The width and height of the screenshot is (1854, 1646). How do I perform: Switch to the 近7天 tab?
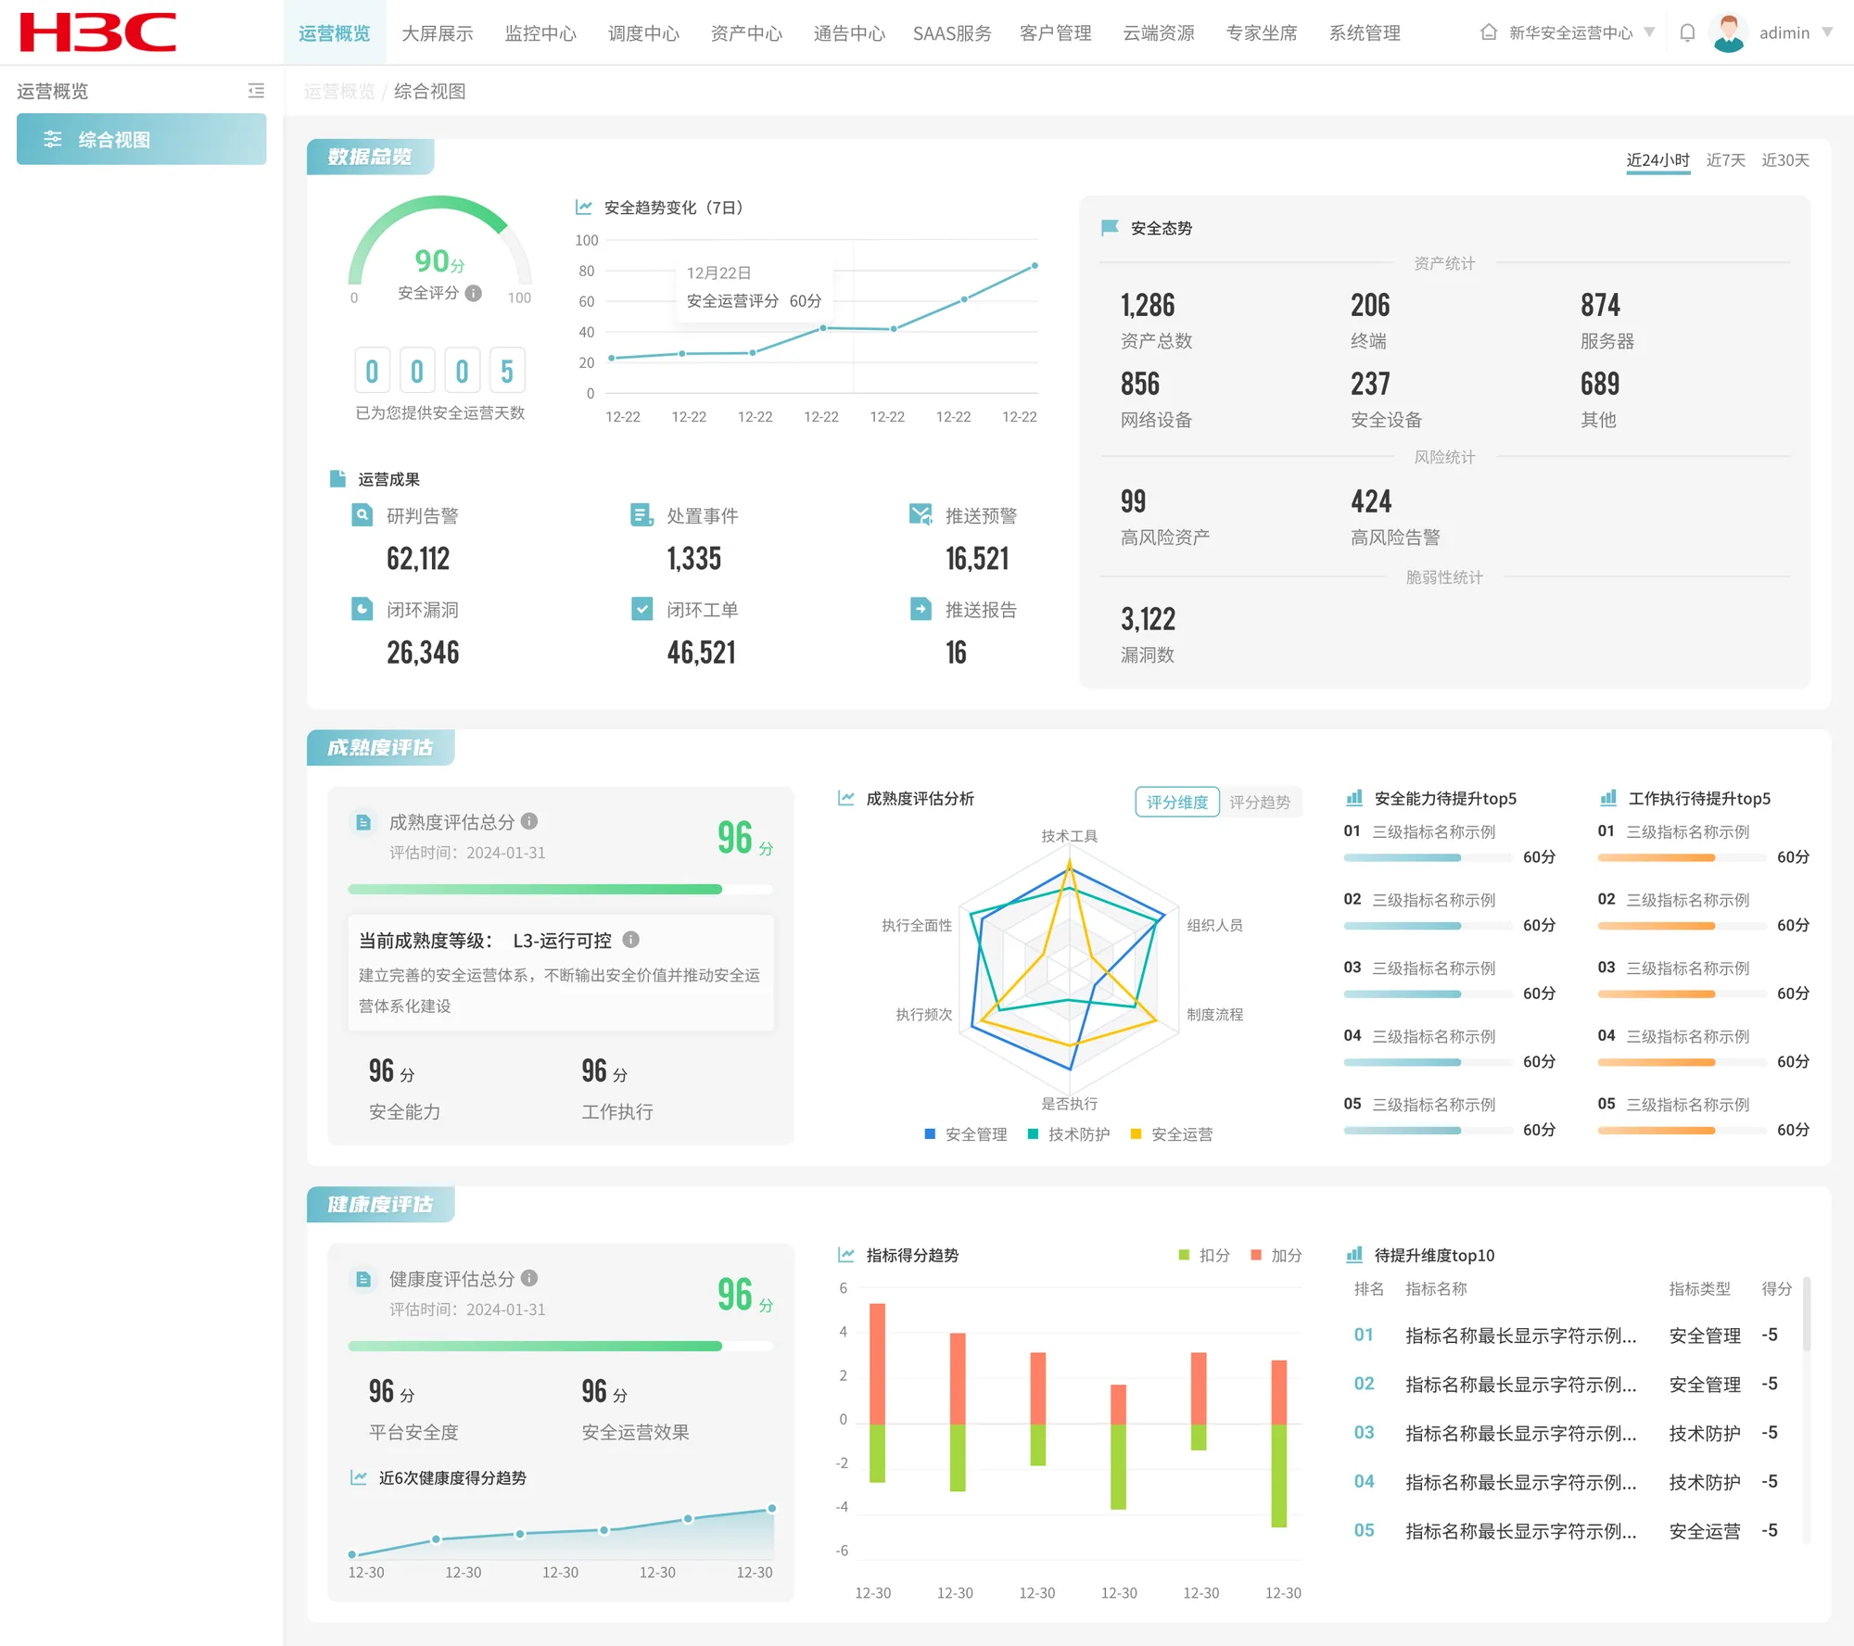1725,160
